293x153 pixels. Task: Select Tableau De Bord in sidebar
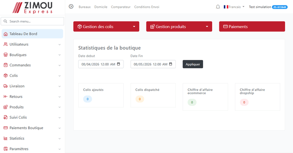(x=32, y=34)
